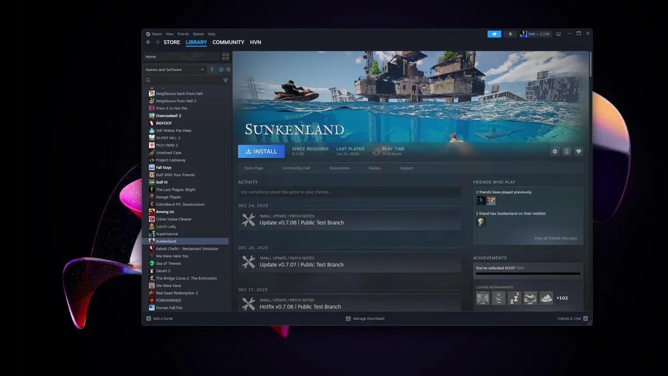Viewport: 668px width, 376px height.
Task: Click INSTALL to download Sunkenland
Action: coord(261,151)
